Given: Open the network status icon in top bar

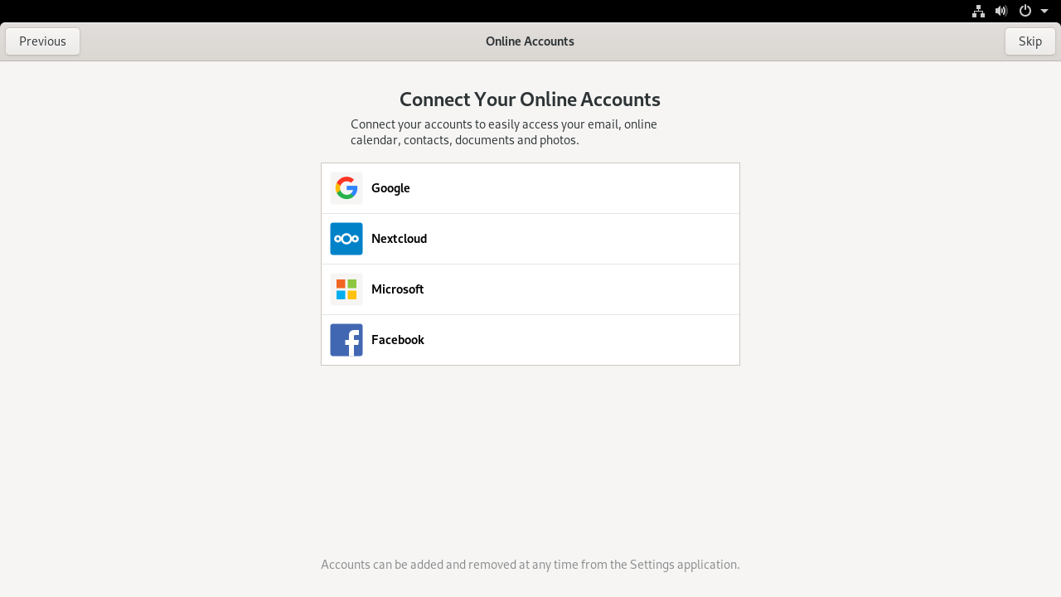Looking at the screenshot, I should (x=979, y=11).
